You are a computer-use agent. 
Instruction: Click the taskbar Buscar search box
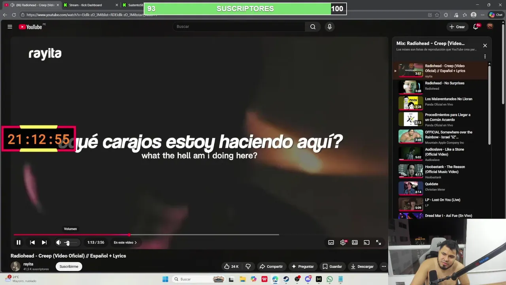(199, 279)
